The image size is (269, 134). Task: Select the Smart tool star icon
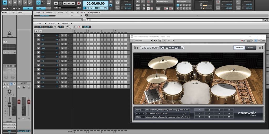(x=4, y=3)
